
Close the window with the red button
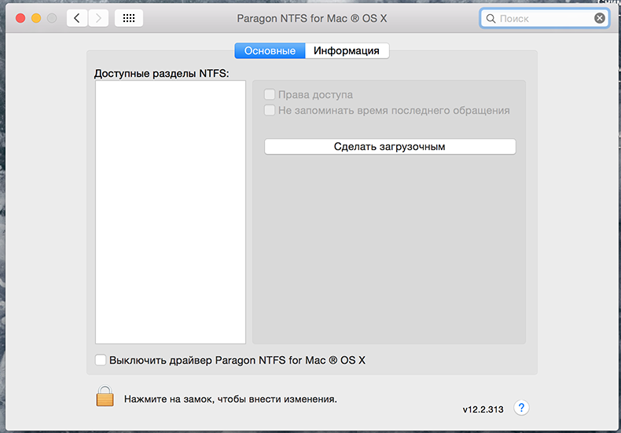coord(20,18)
